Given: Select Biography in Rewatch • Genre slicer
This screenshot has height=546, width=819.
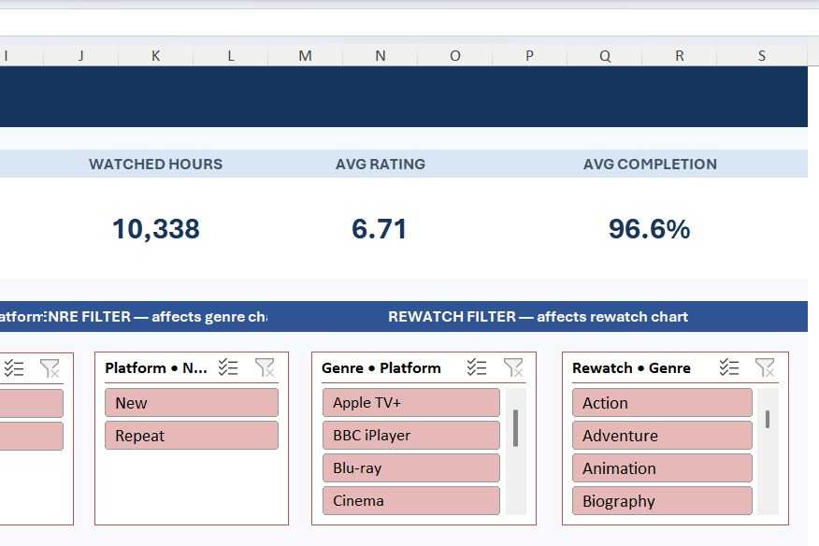Looking at the screenshot, I should [x=662, y=501].
